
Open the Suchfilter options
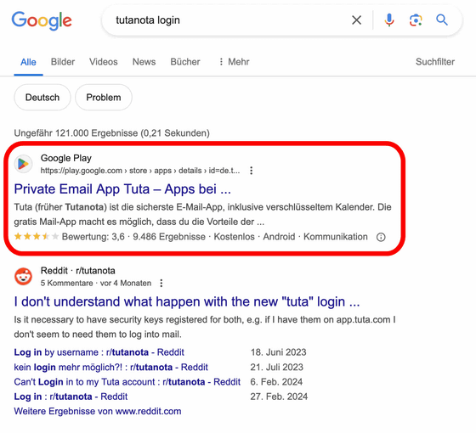click(x=435, y=62)
